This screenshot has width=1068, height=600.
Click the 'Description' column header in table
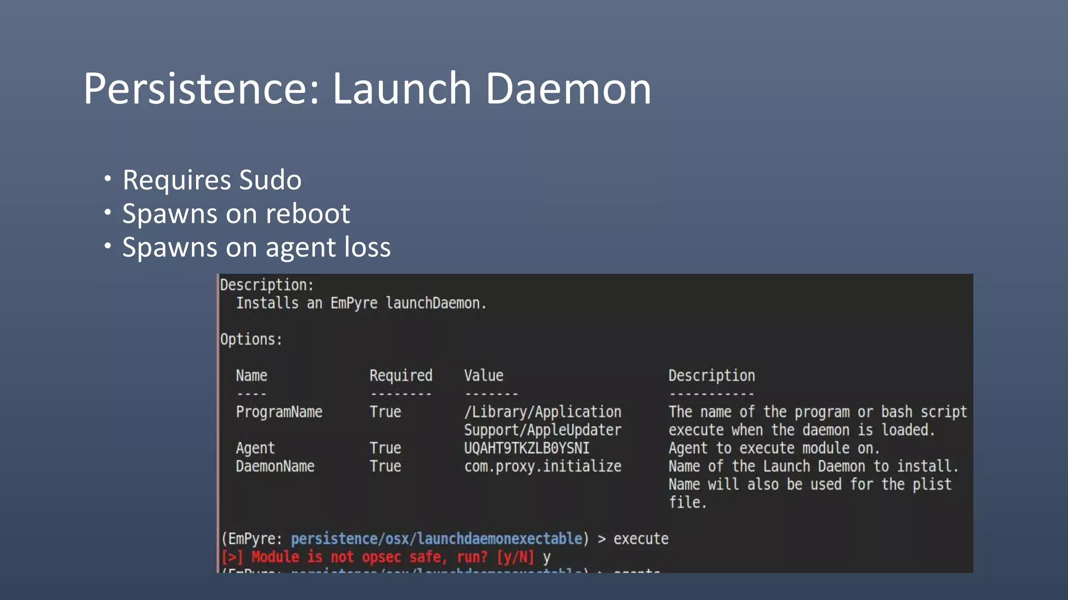[x=712, y=376]
